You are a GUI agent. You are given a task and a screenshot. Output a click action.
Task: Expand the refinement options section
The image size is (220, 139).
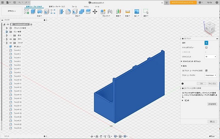(x=191, y=61)
